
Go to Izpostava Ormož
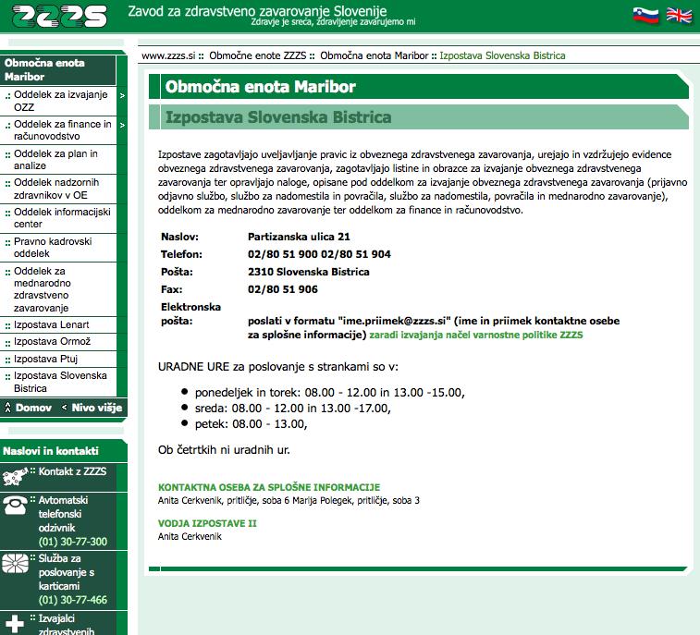(x=52, y=341)
